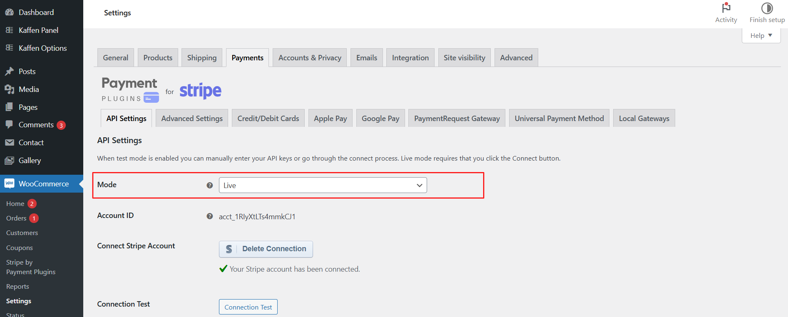Viewport: 788px width, 317px height.
Task: Open the Emails settings tab
Action: pyautogui.click(x=367, y=58)
